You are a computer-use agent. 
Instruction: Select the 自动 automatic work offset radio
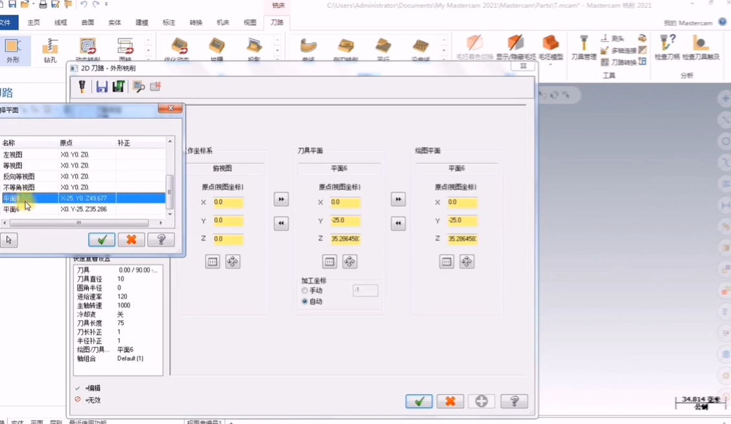coord(305,301)
